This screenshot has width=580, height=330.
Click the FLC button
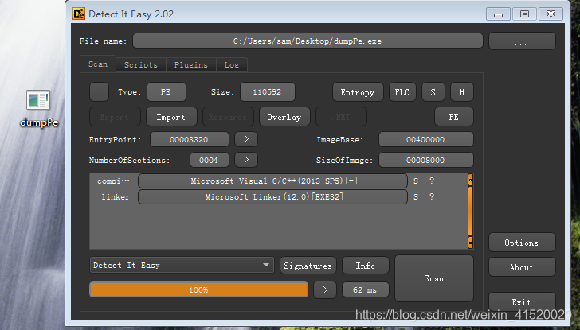point(402,92)
